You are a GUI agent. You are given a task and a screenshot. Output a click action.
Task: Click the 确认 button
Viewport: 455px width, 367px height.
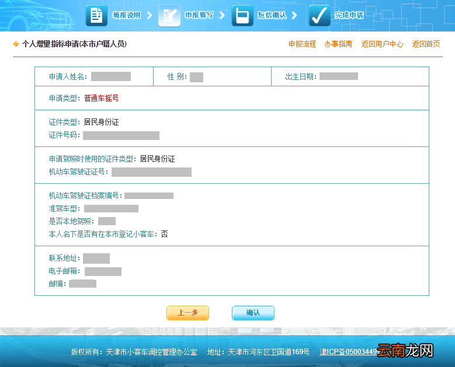pos(253,313)
